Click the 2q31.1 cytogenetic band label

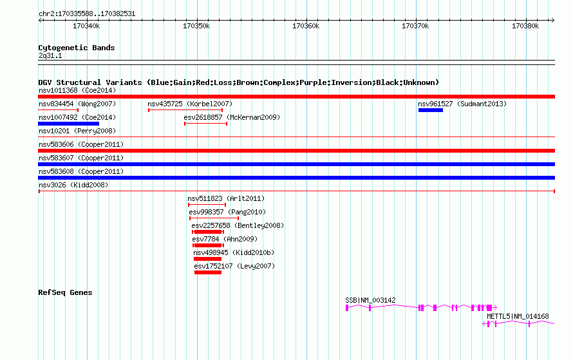tap(50, 56)
